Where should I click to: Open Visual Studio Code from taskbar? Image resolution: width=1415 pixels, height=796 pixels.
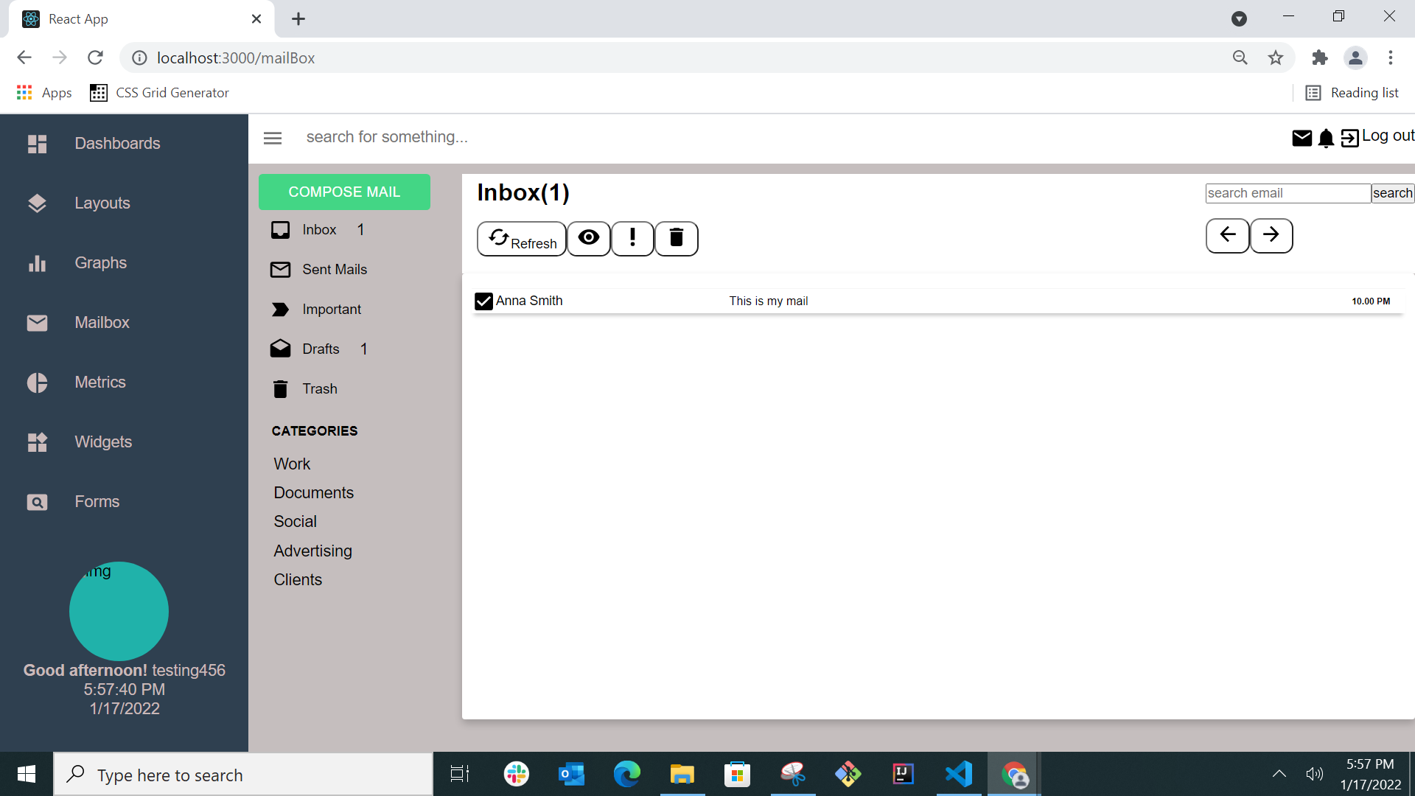click(958, 775)
